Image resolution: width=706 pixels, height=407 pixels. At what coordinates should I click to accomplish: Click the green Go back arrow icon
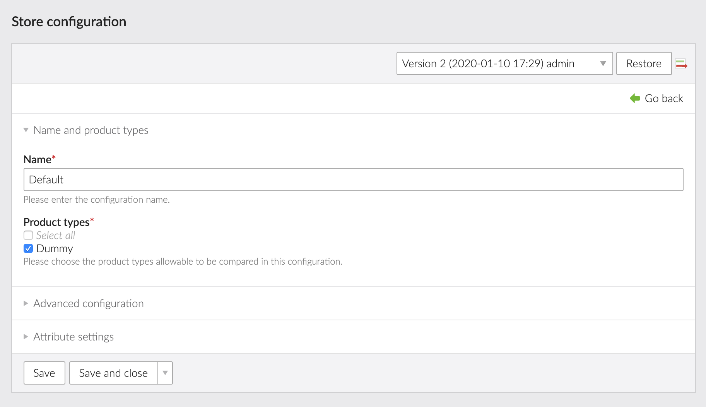coord(635,99)
